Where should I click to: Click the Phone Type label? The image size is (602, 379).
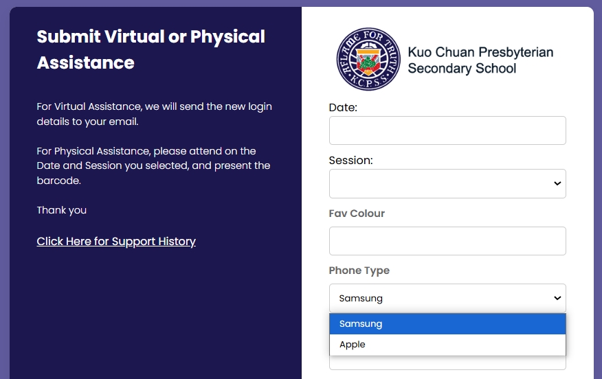point(359,271)
